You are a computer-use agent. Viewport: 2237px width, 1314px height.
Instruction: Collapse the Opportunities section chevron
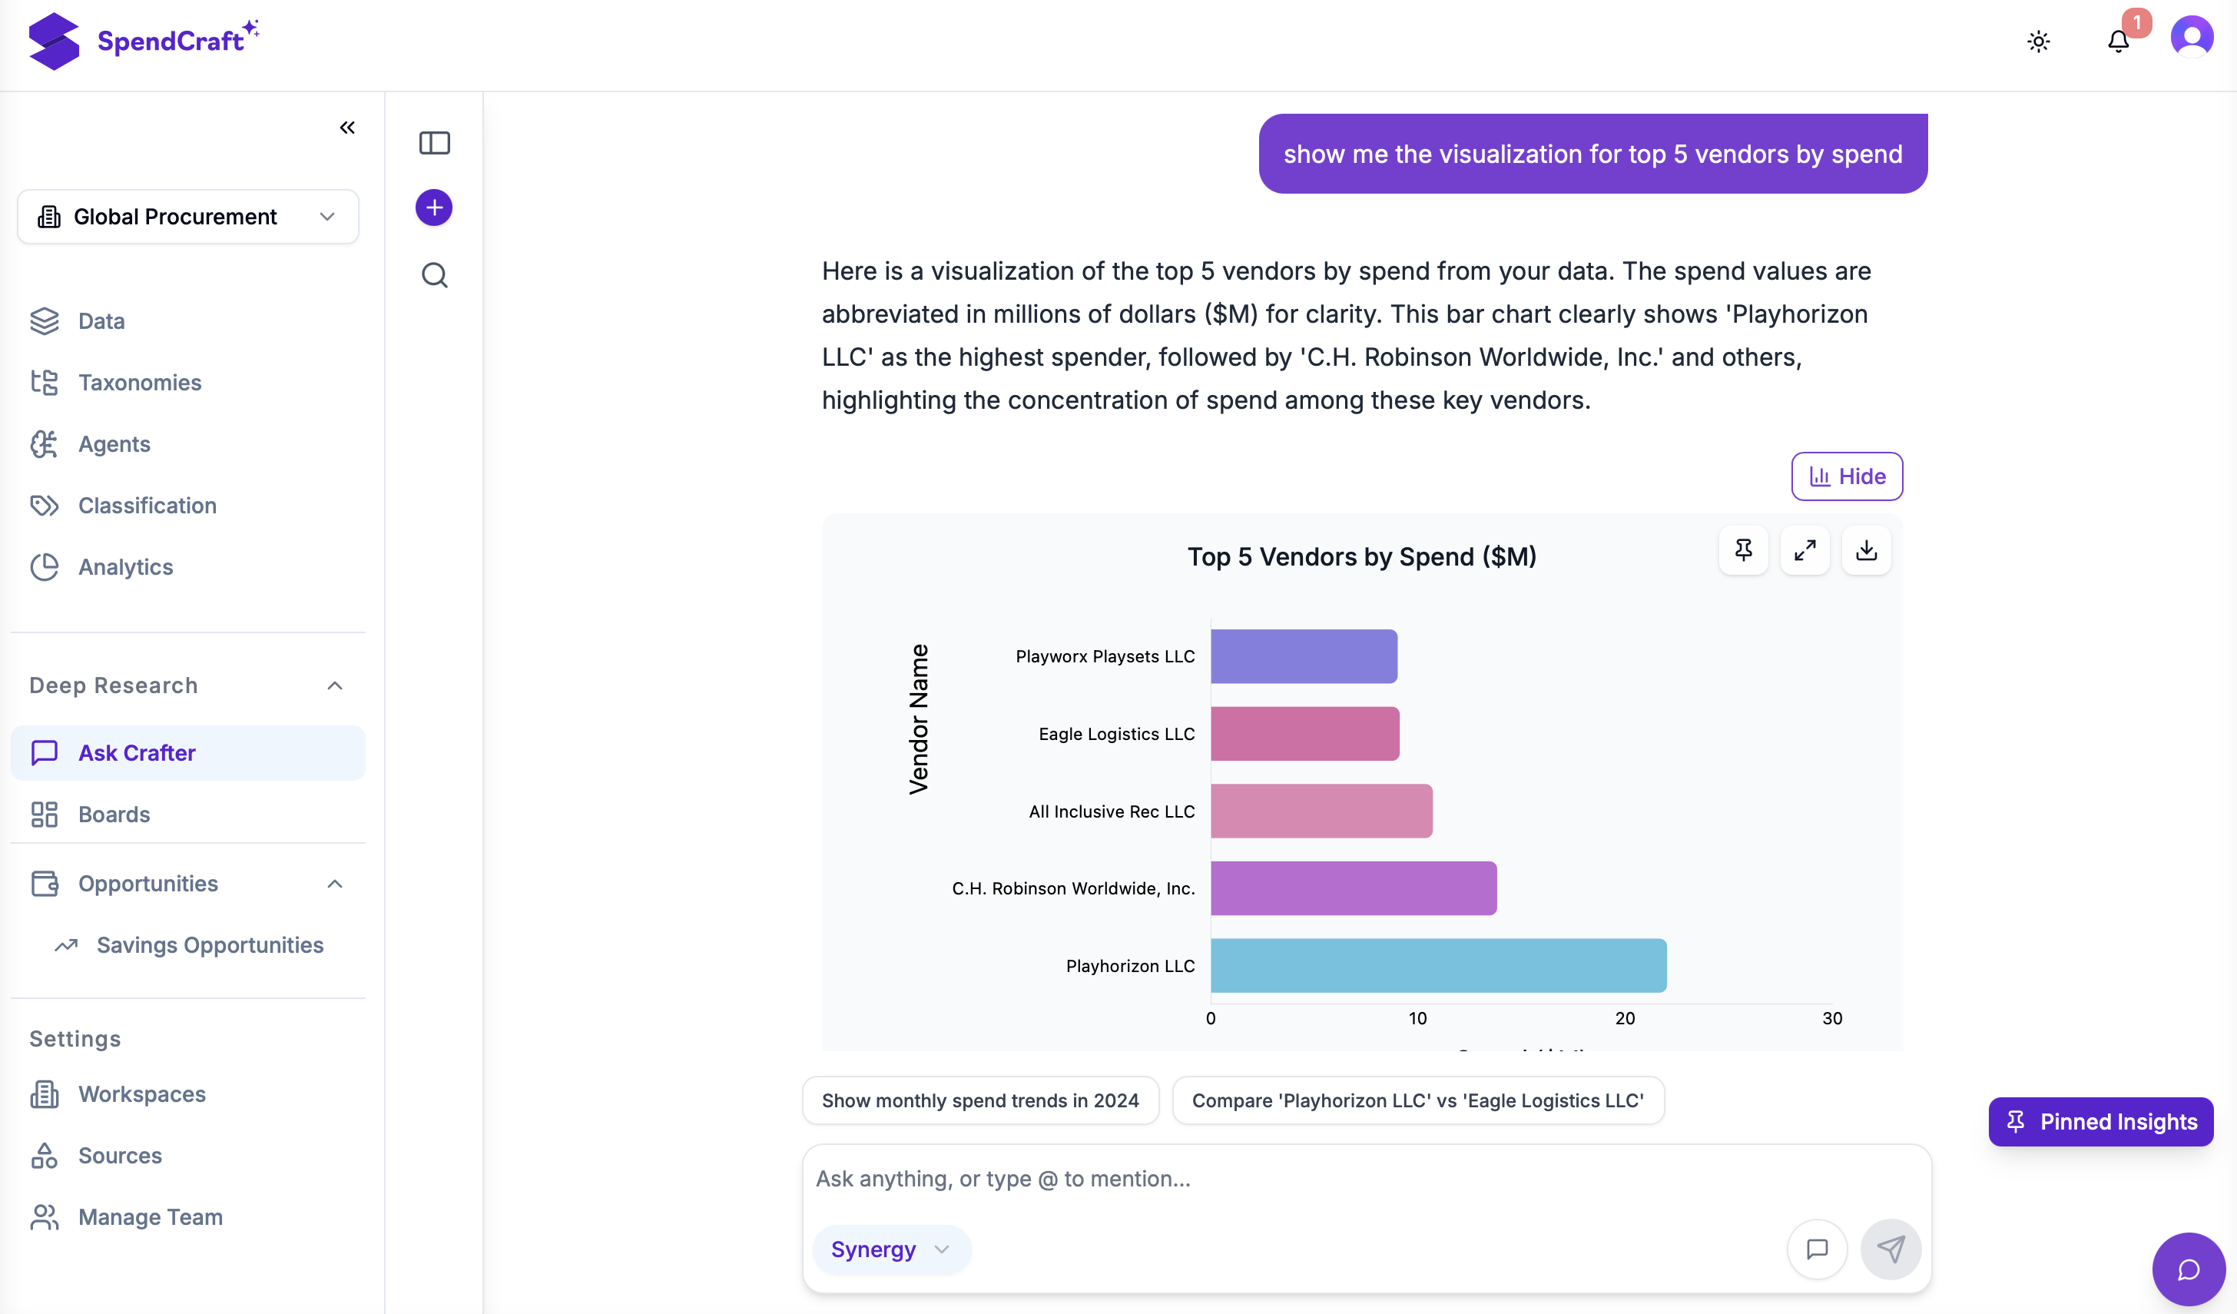tap(335, 884)
